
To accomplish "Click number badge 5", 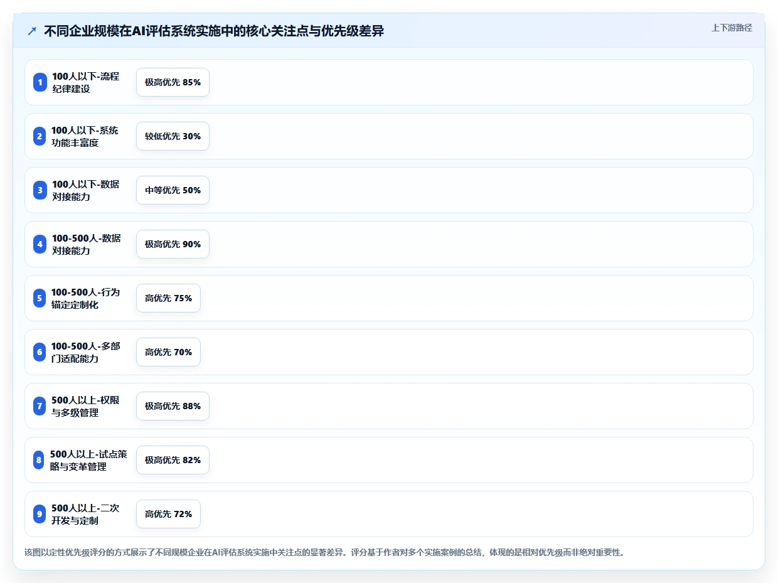I will pyautogui.click(x=40, y=298).
